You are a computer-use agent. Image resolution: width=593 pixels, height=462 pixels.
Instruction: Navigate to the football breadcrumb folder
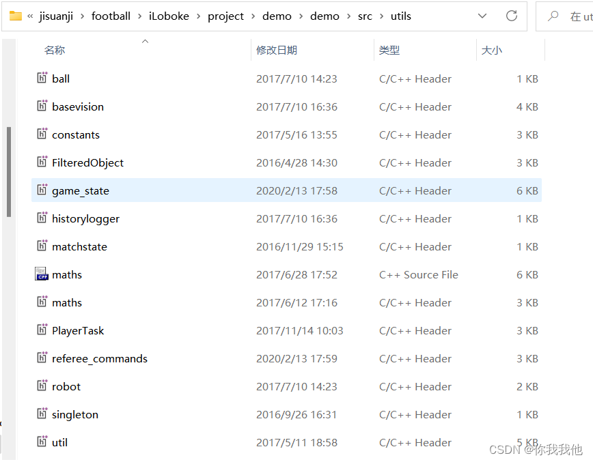(111, 16)
